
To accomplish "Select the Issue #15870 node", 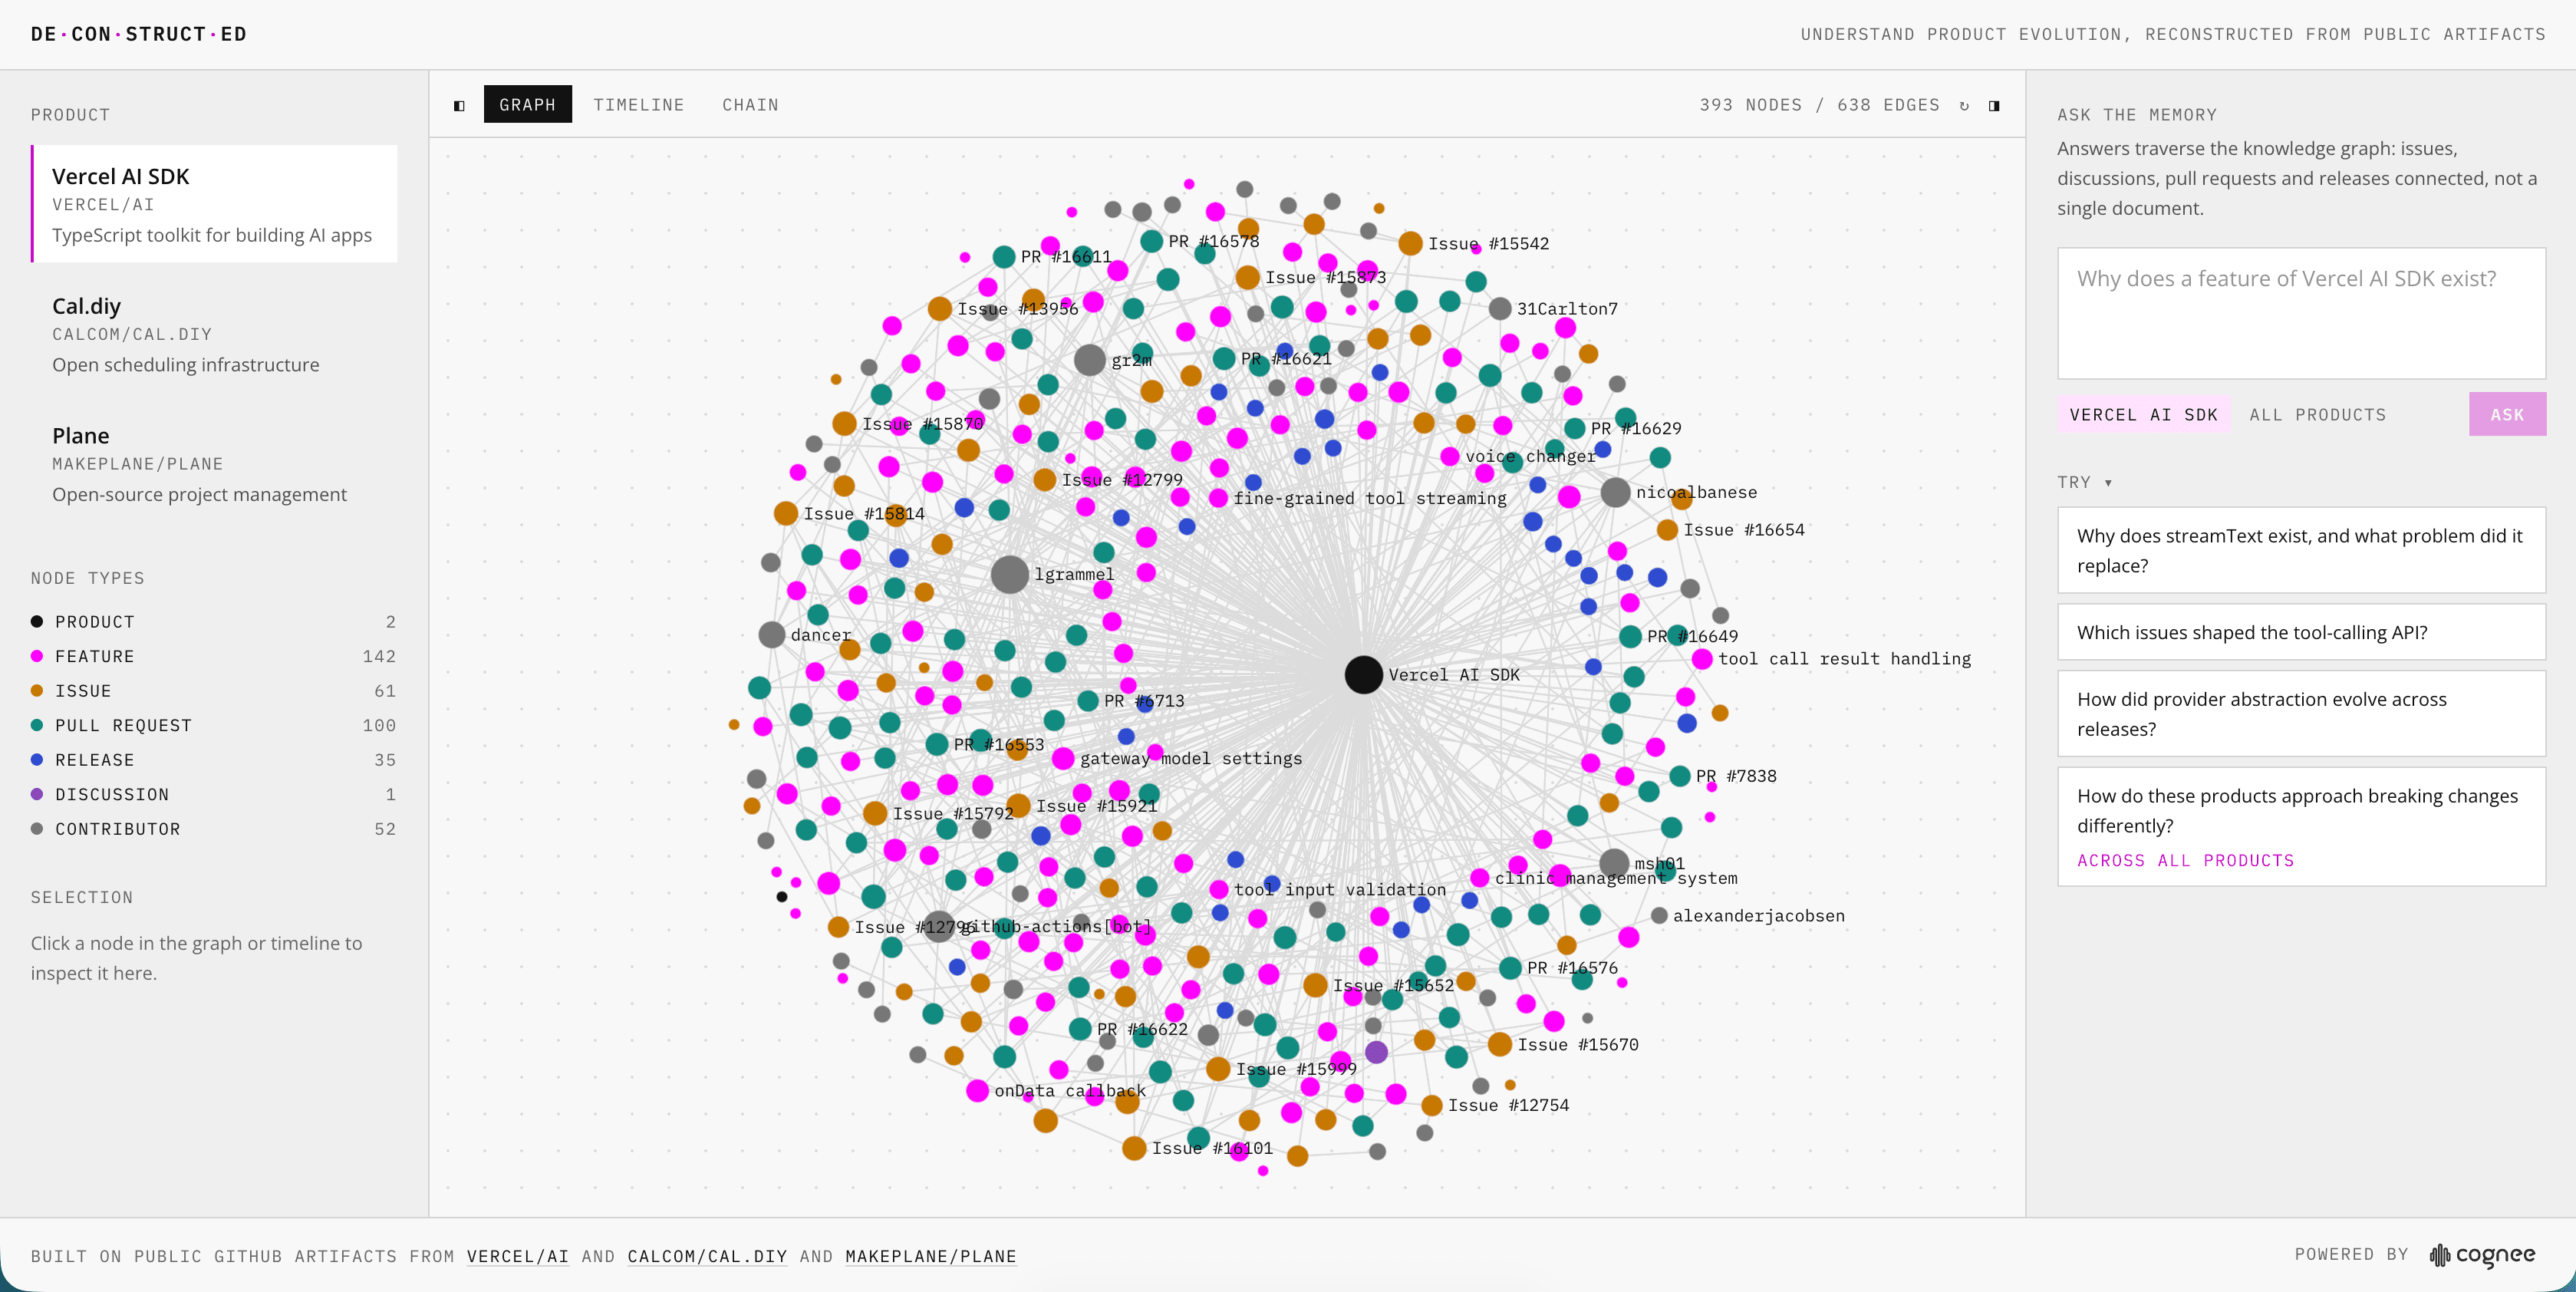I will [844, 424].
